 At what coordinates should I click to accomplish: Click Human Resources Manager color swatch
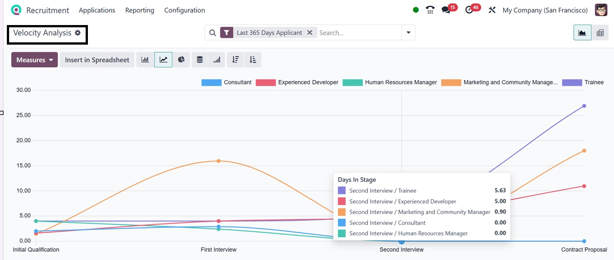tap(353, 82)
